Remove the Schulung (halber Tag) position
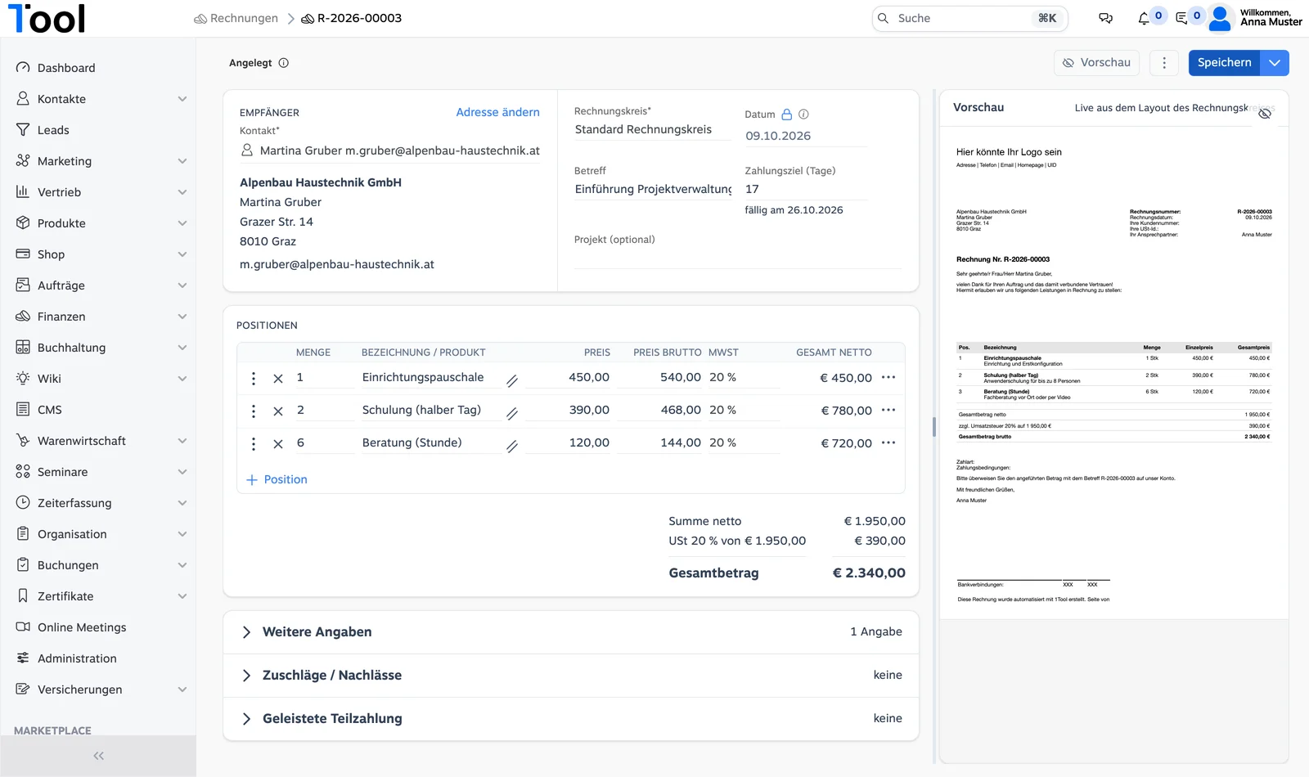 click(278, 411)
